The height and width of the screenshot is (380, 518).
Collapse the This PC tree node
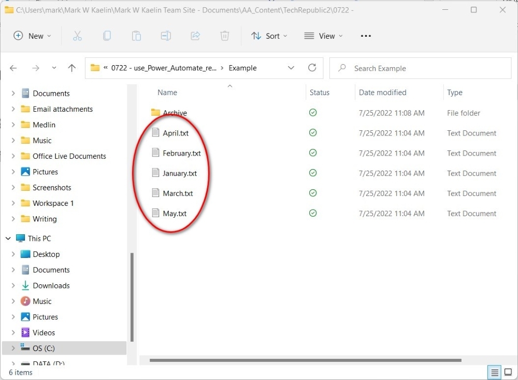click(8, 238)
